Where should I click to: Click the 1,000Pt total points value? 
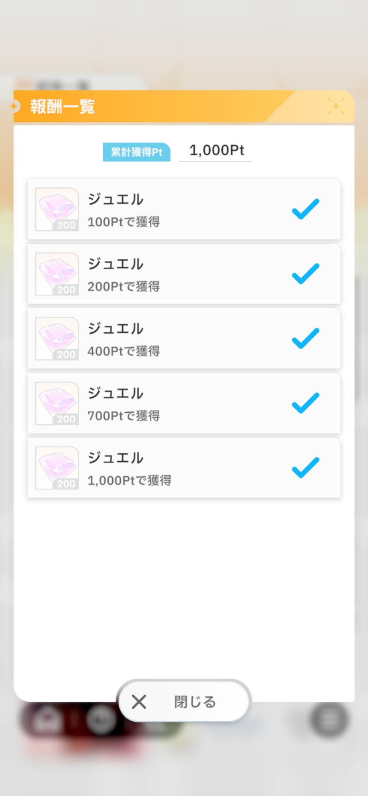pyautogui.click(x=216, y=150)
